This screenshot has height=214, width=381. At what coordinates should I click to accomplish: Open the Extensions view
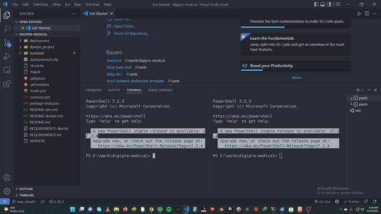point(7,84)
